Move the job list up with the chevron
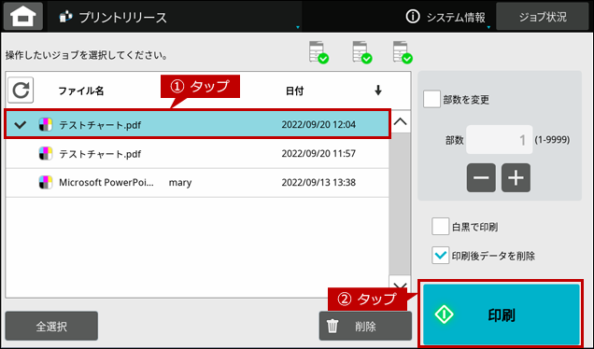 401,122
